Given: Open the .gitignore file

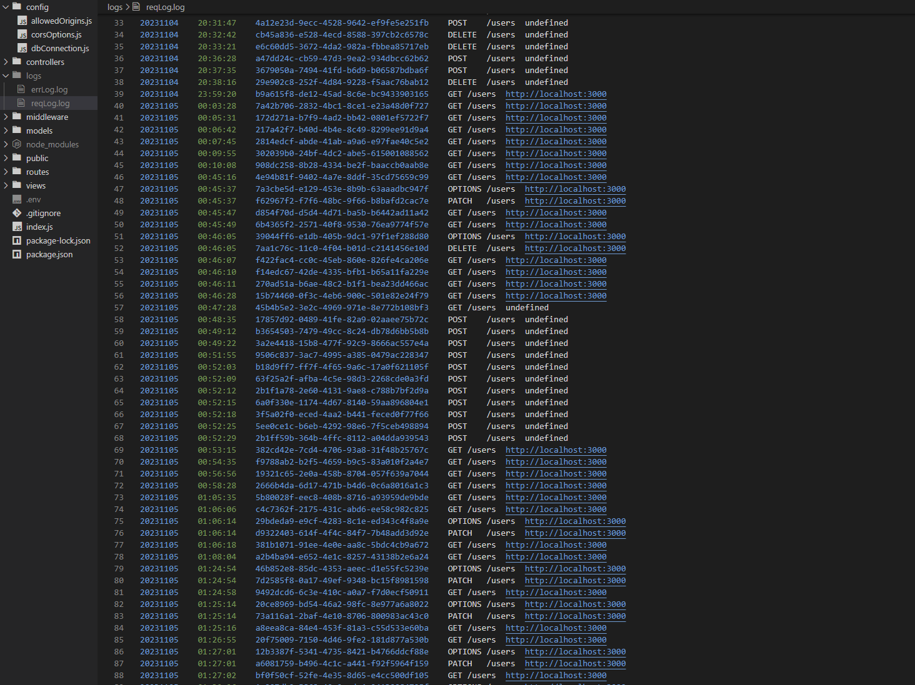Looking at the screenshot, I should (43, 213).
